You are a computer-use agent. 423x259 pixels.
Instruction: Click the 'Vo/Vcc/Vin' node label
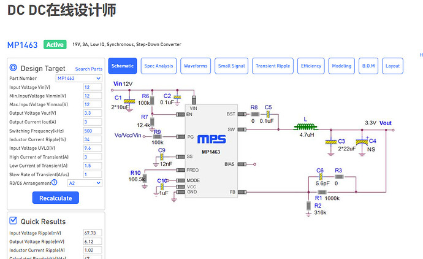coord(128,135)
